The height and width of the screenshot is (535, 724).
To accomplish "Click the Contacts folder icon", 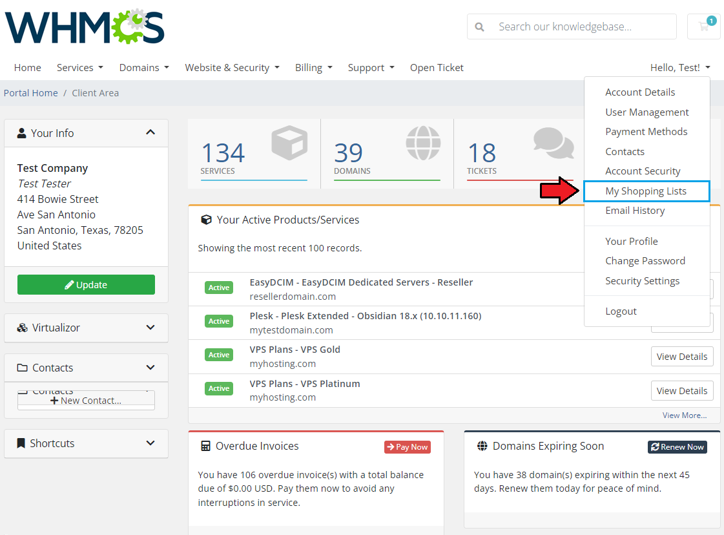I will [22, 368].
